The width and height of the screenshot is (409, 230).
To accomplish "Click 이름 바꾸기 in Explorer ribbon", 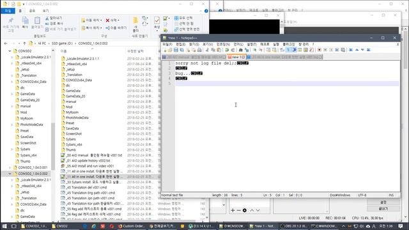I will coord(116,28).
